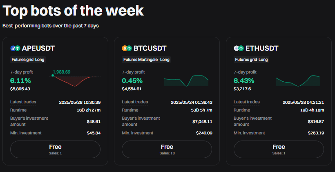
Task: Click the APEUSDT coin pair icon
Action: point(15,48)
